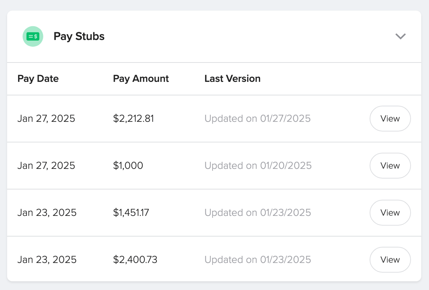
Task: Click Updated on 01/20/2025 text
Action: pyautogui.click(x=257, y=165)
